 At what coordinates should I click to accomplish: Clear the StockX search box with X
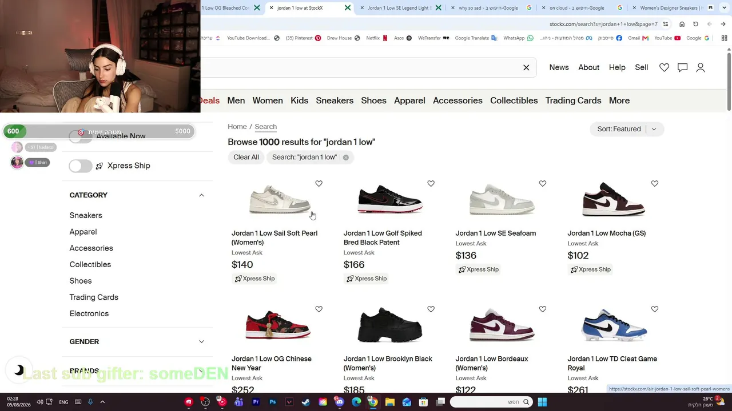526,67
